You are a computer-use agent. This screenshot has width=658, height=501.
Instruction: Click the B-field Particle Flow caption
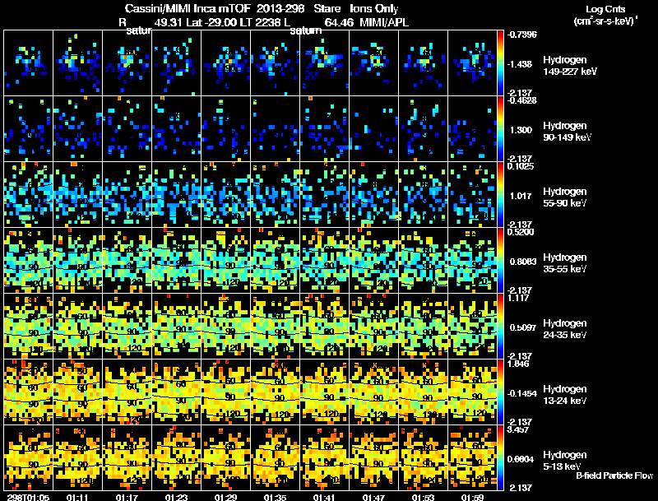pyautogui.click(x=614, y=475)
